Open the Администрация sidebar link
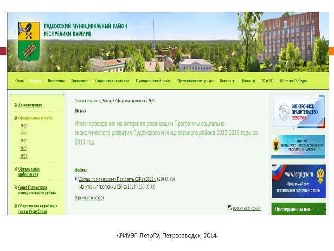 tap(30, 105)
